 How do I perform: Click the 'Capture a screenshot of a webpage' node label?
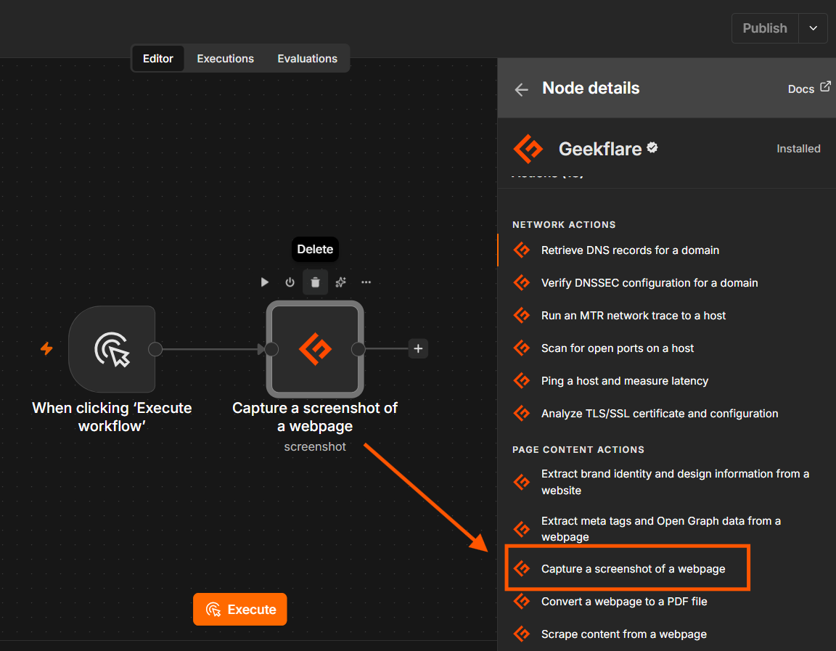tap(315, 417)
